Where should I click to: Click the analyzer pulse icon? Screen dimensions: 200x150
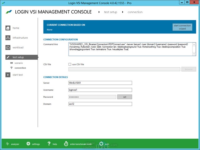click(x=8, y=144)
